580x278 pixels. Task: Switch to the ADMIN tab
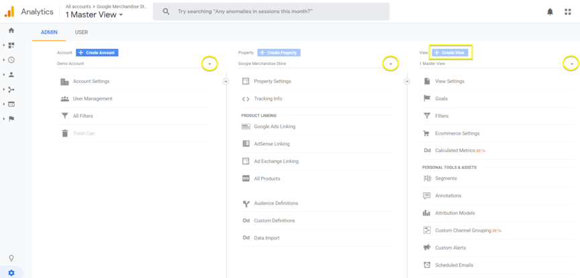pyautogui.click(x=49, y=32)
